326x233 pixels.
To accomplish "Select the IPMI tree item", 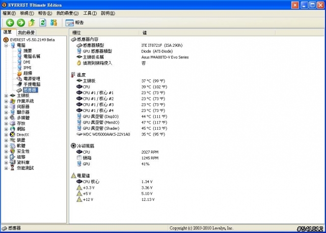I will (27, 68).
